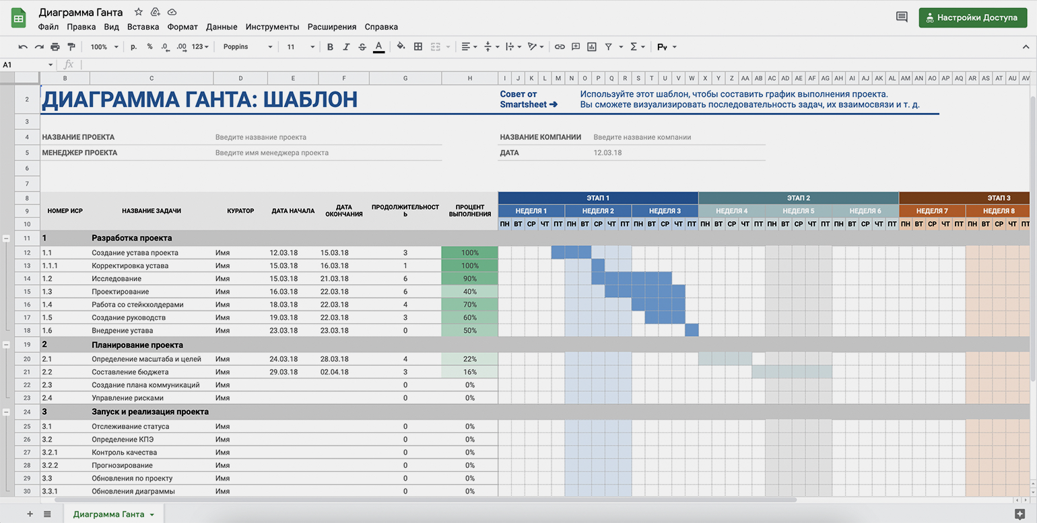Insert a chart from the toolbar
The height and width of the screenshot is (523, 1037).
tap(592, 47)
